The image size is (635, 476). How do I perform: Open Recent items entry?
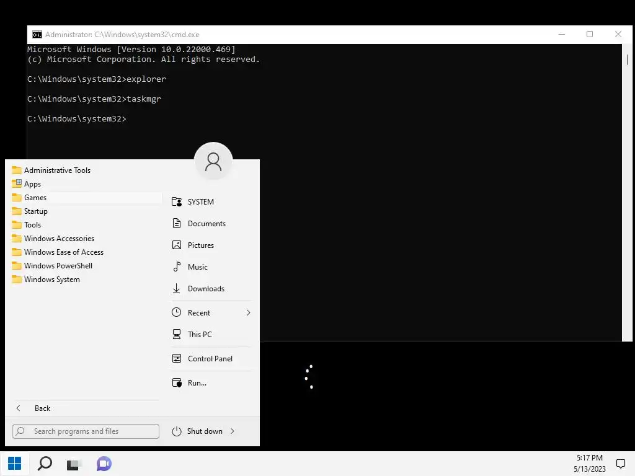(x=211, y=313)
